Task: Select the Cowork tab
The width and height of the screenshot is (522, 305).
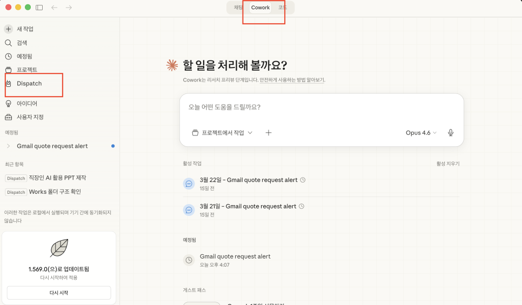Action: [260, 8]
